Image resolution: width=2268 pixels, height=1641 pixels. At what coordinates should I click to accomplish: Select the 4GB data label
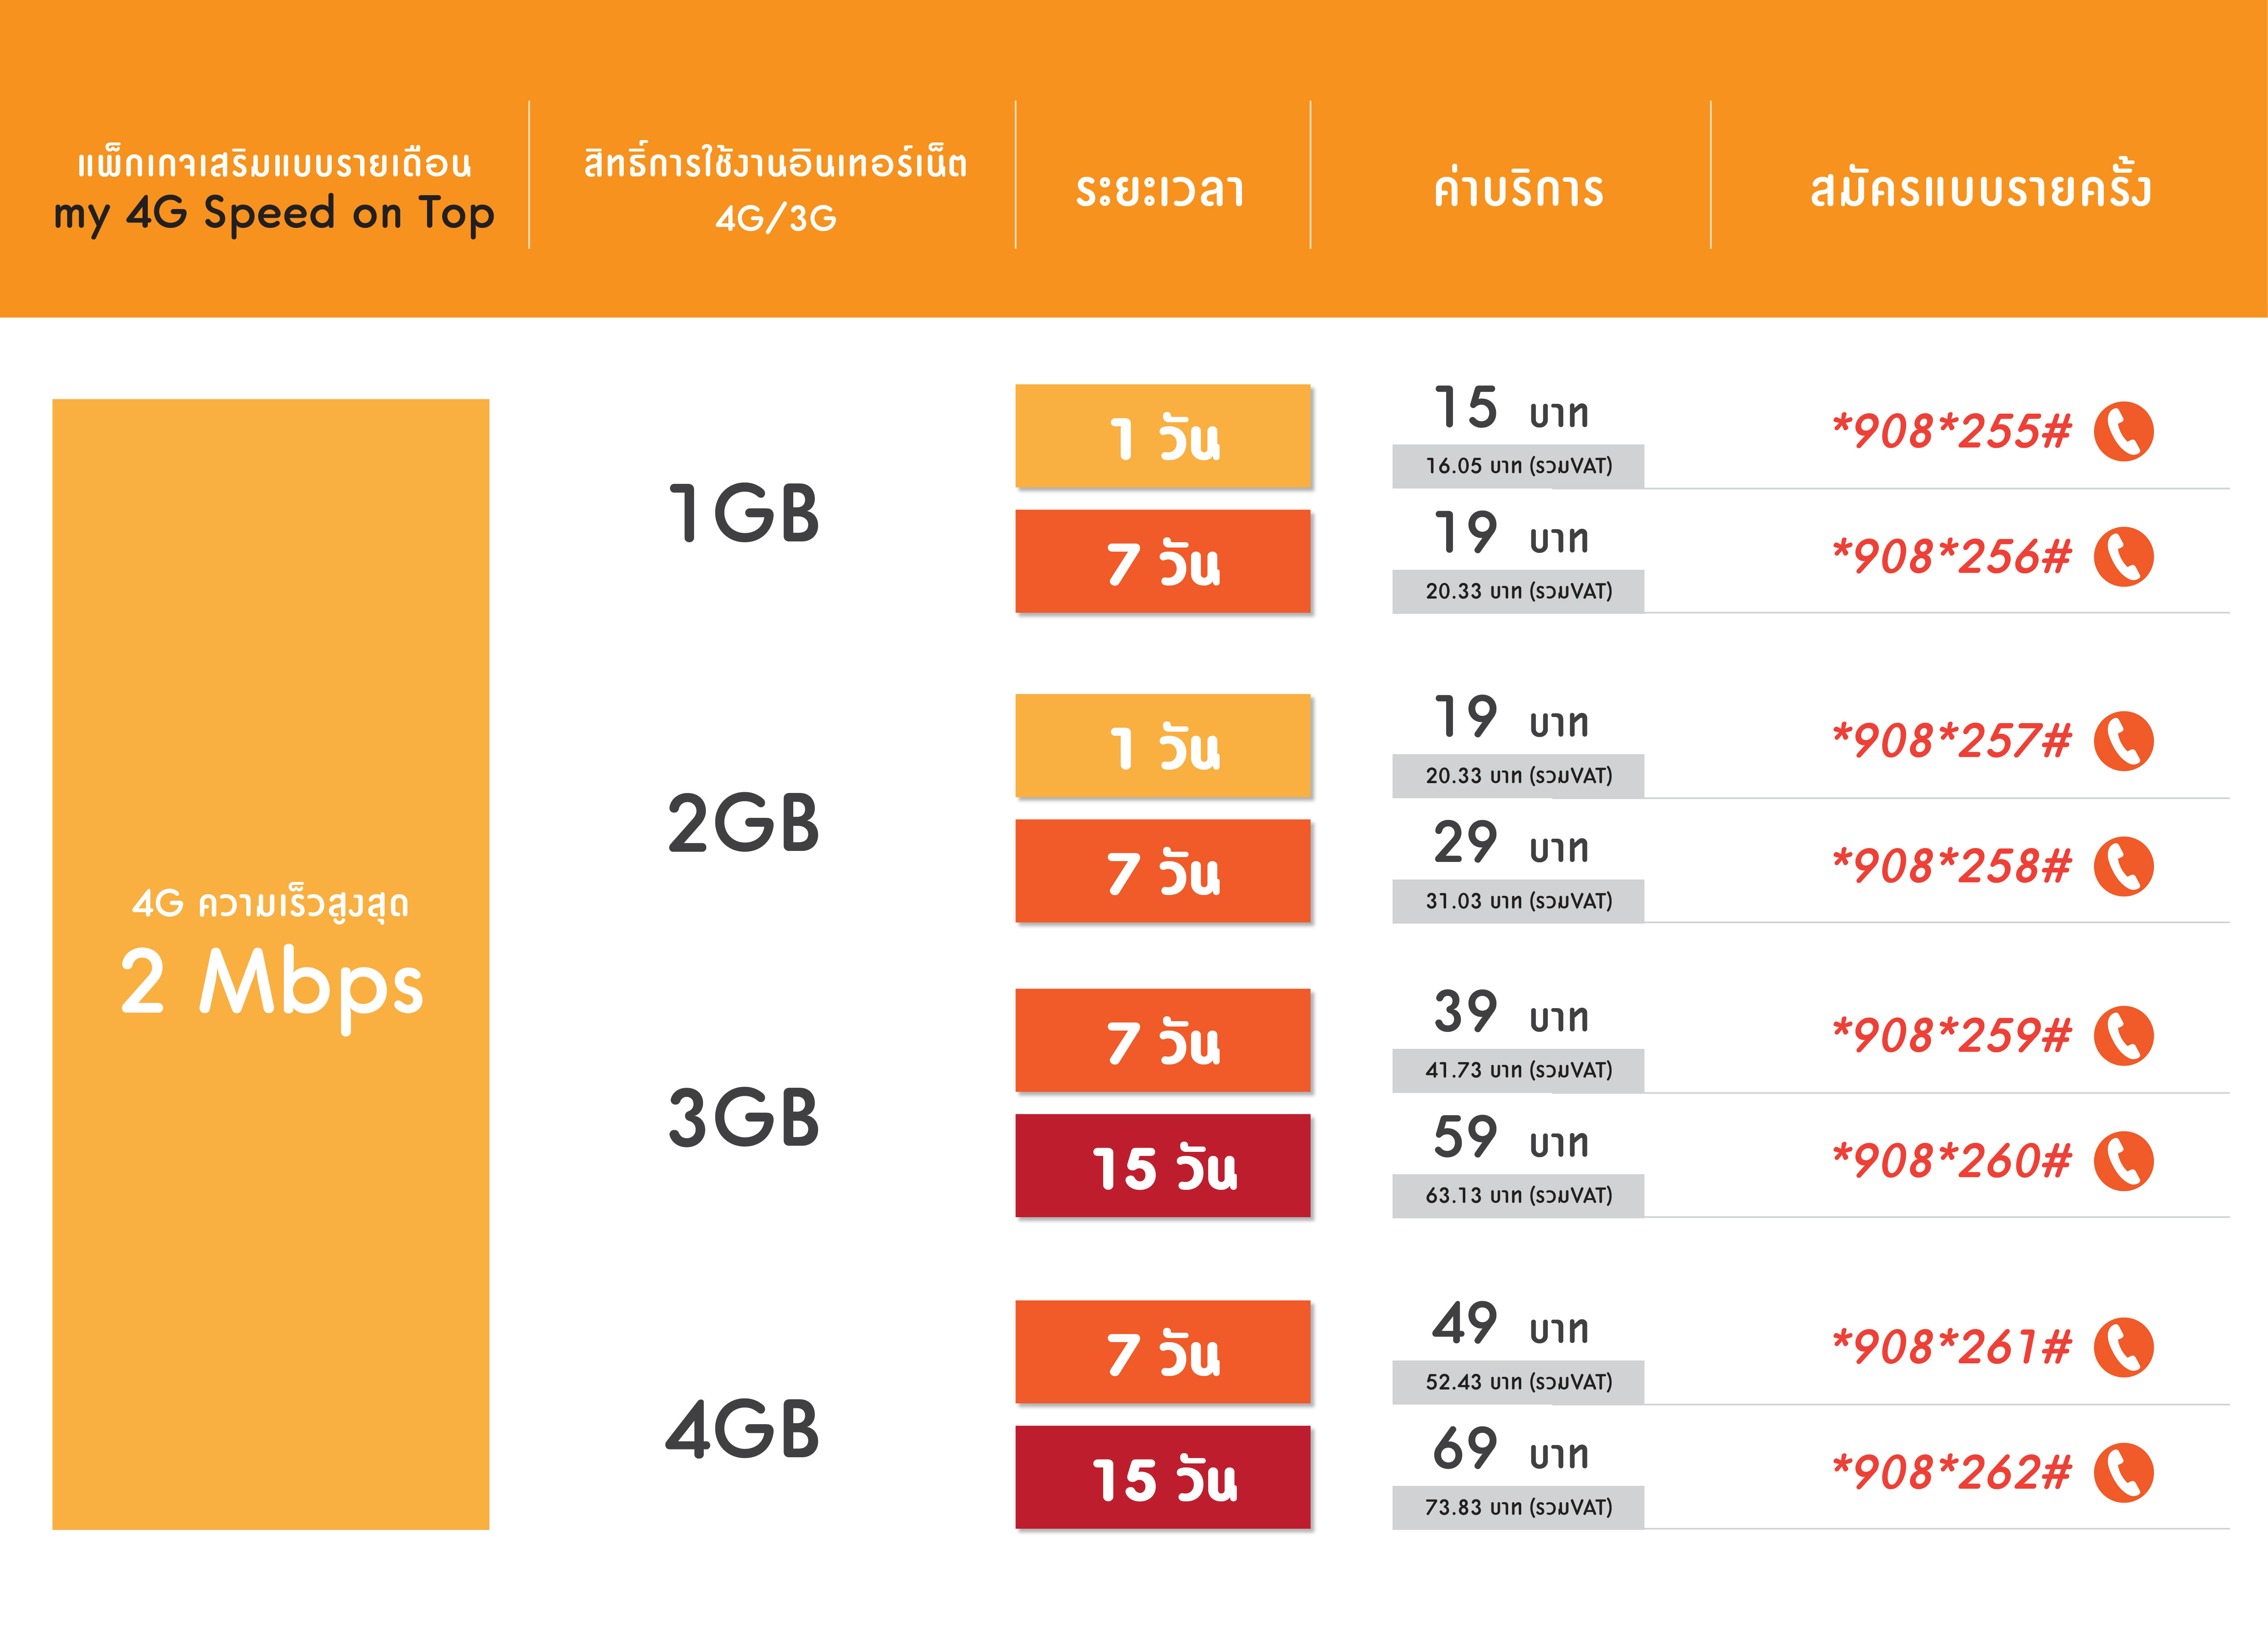[x=743, y=1429]
